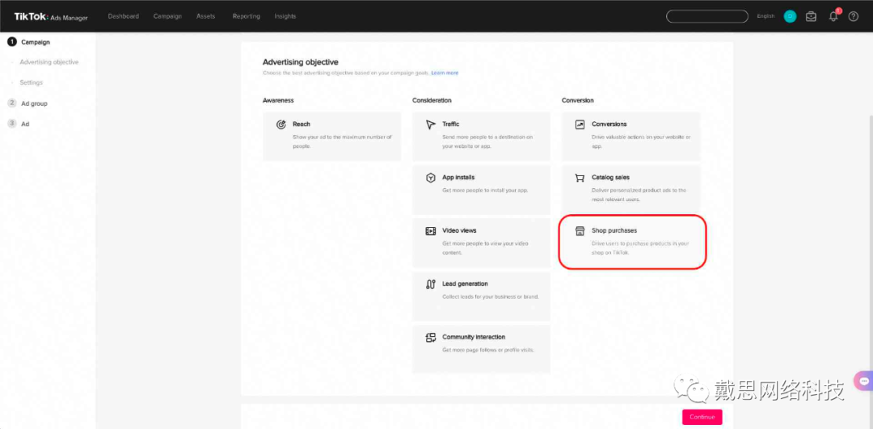
Task: Click the Lead generation icon
Action: pos(430,284)
